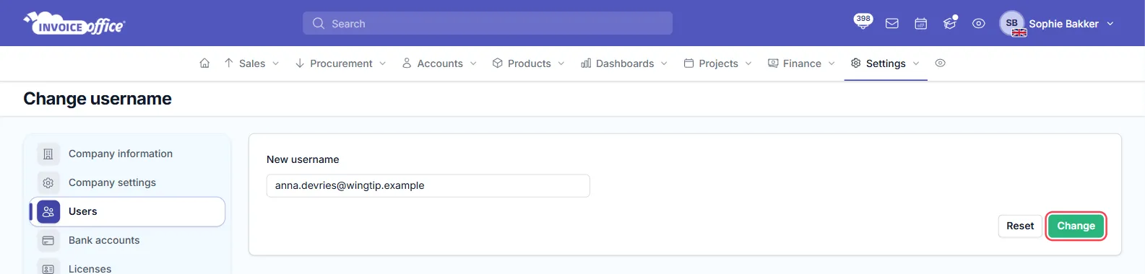Screen dimensions: 1145x274
Task: Click the Change username heading
Action: click(x=98, y=99)
